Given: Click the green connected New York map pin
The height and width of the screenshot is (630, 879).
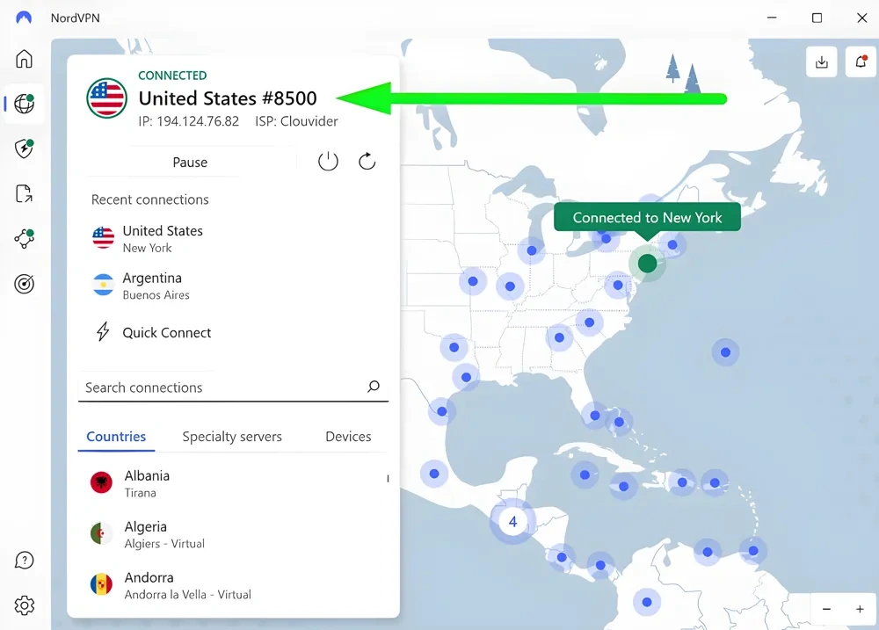Looking at the screenshot, I should point(647,263).
